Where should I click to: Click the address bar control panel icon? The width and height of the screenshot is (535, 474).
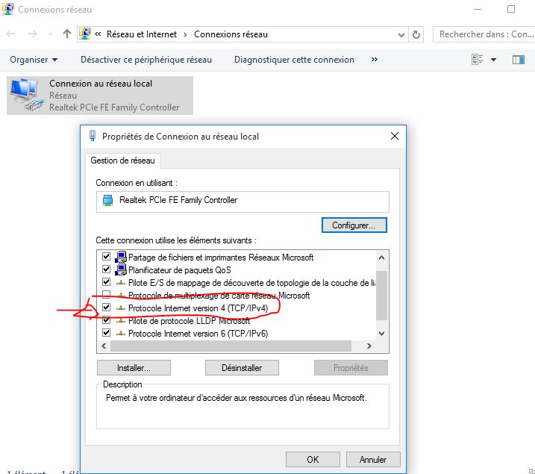[85, 34]
